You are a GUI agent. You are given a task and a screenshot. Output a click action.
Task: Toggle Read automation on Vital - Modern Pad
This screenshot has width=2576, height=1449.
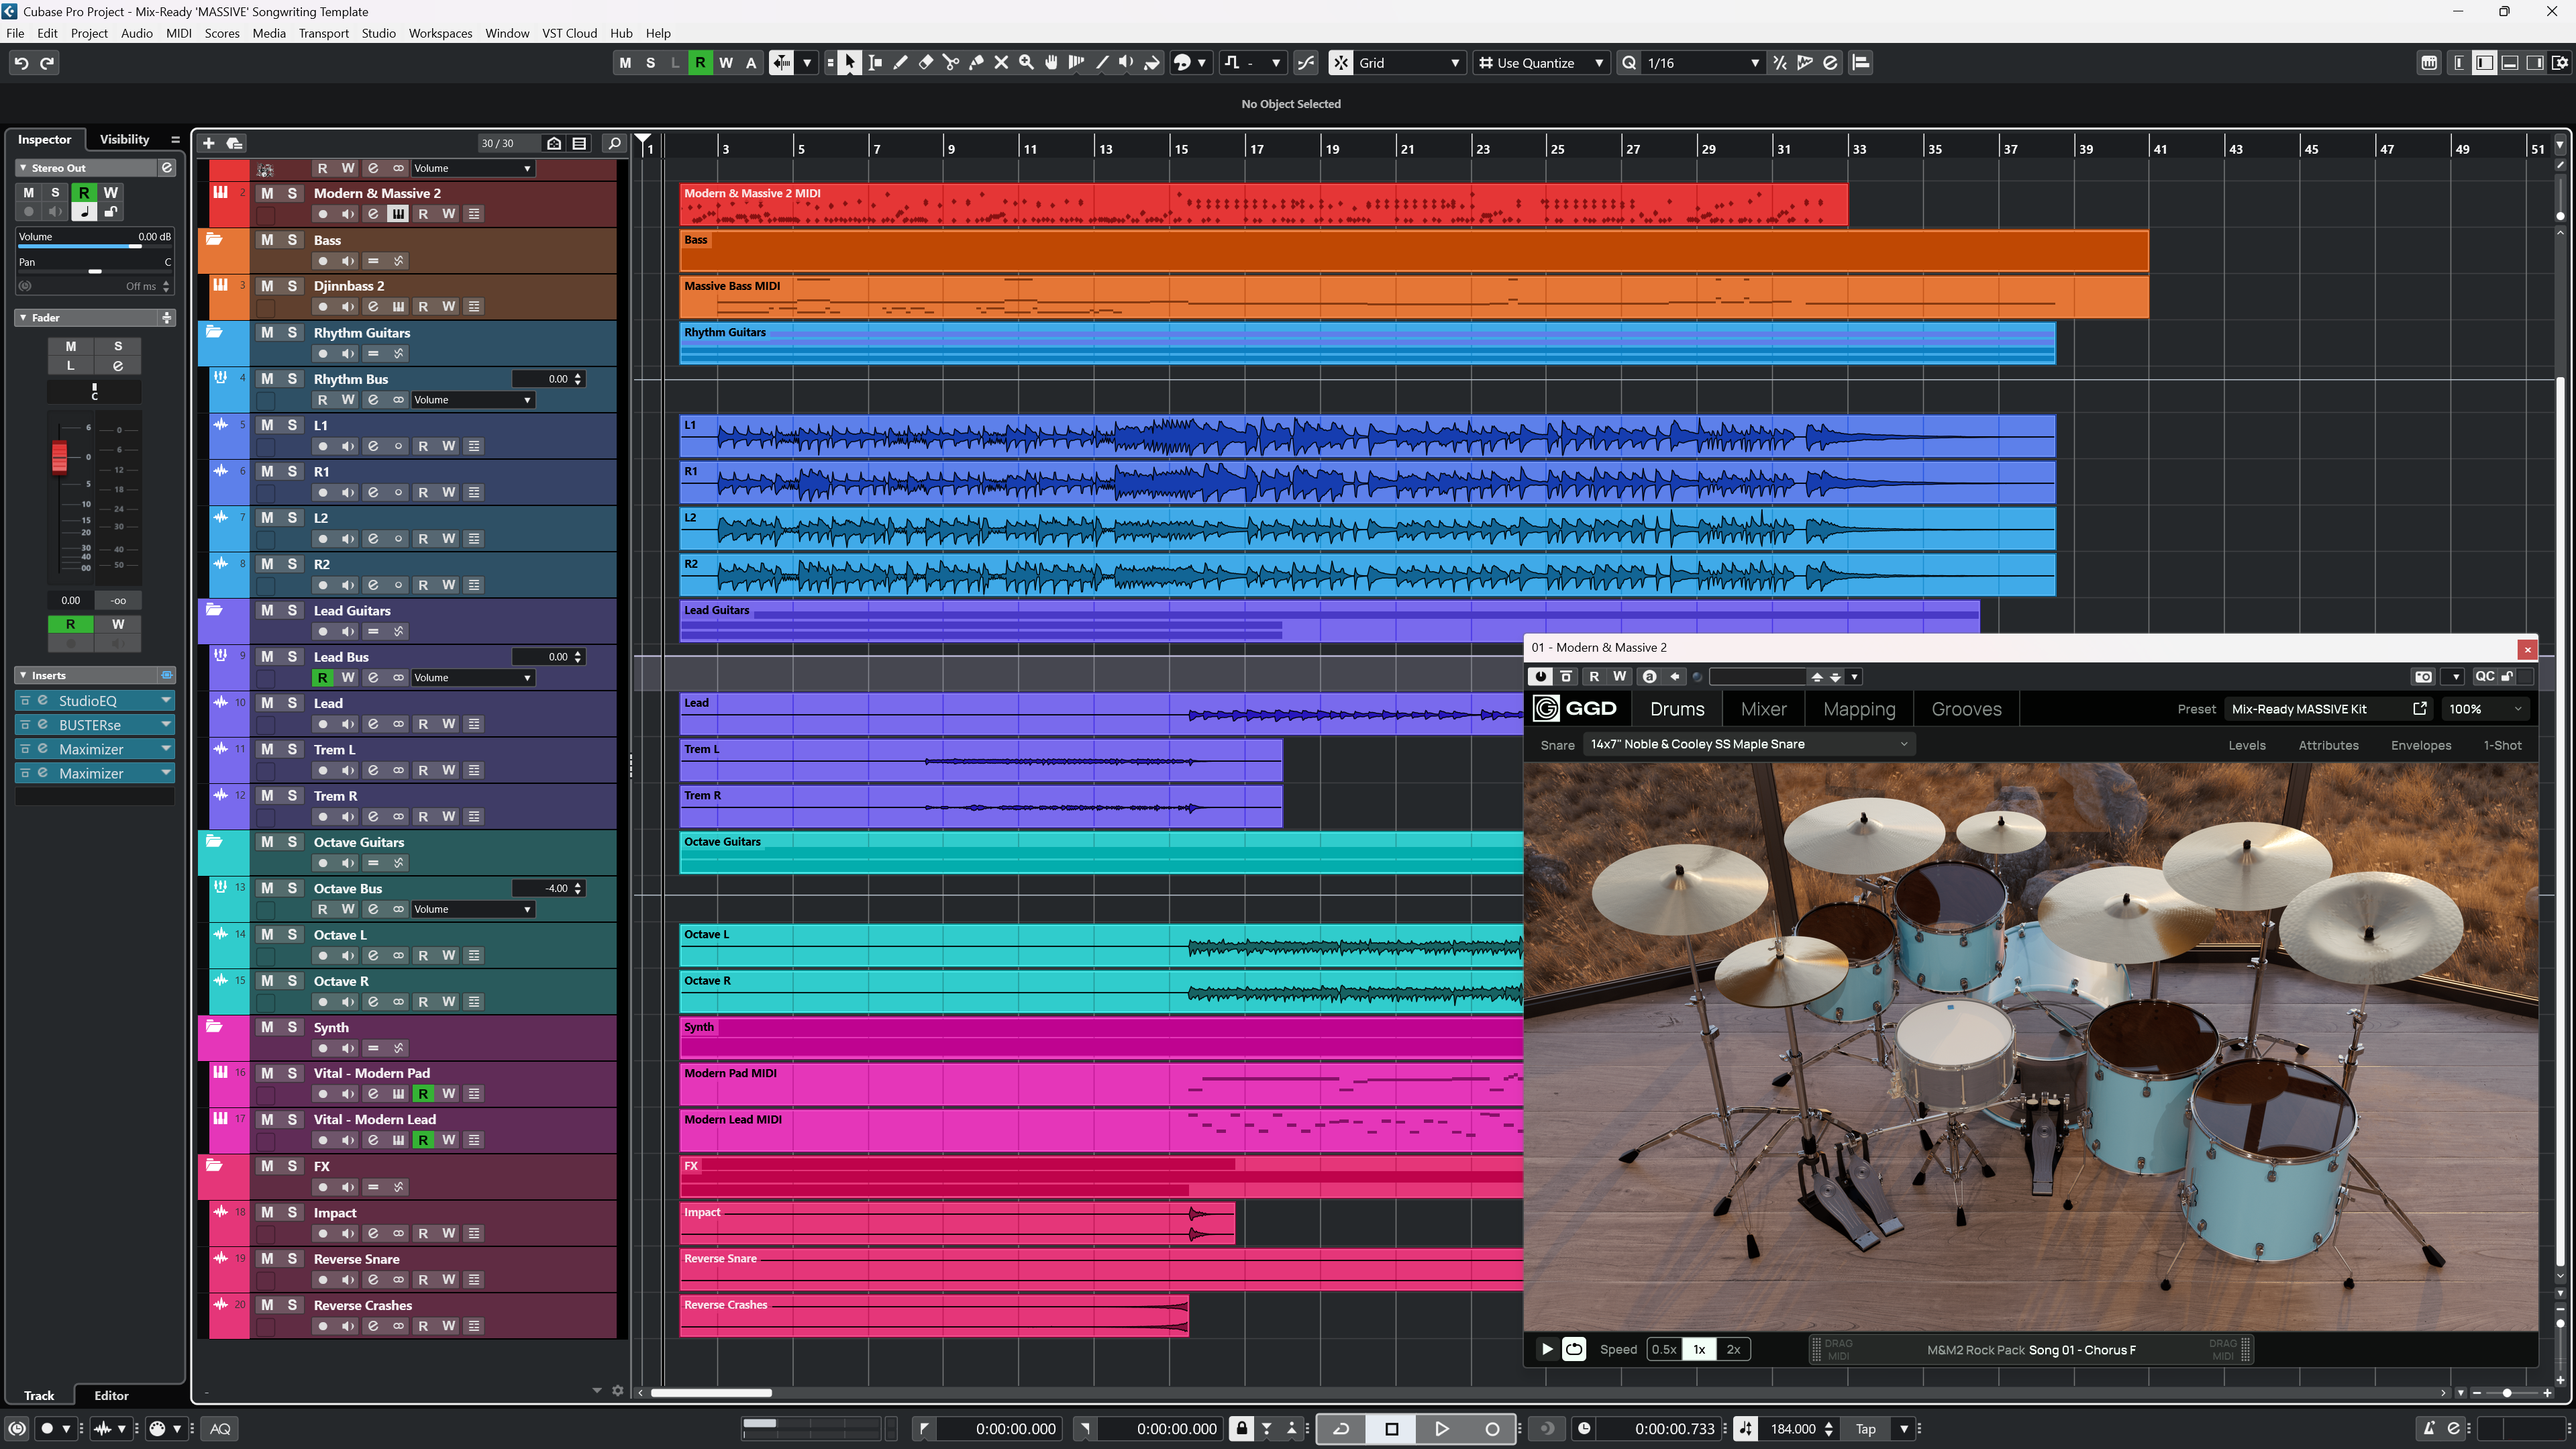(423, 1093)
